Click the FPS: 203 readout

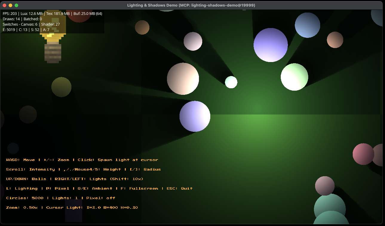tap(10, 13)
